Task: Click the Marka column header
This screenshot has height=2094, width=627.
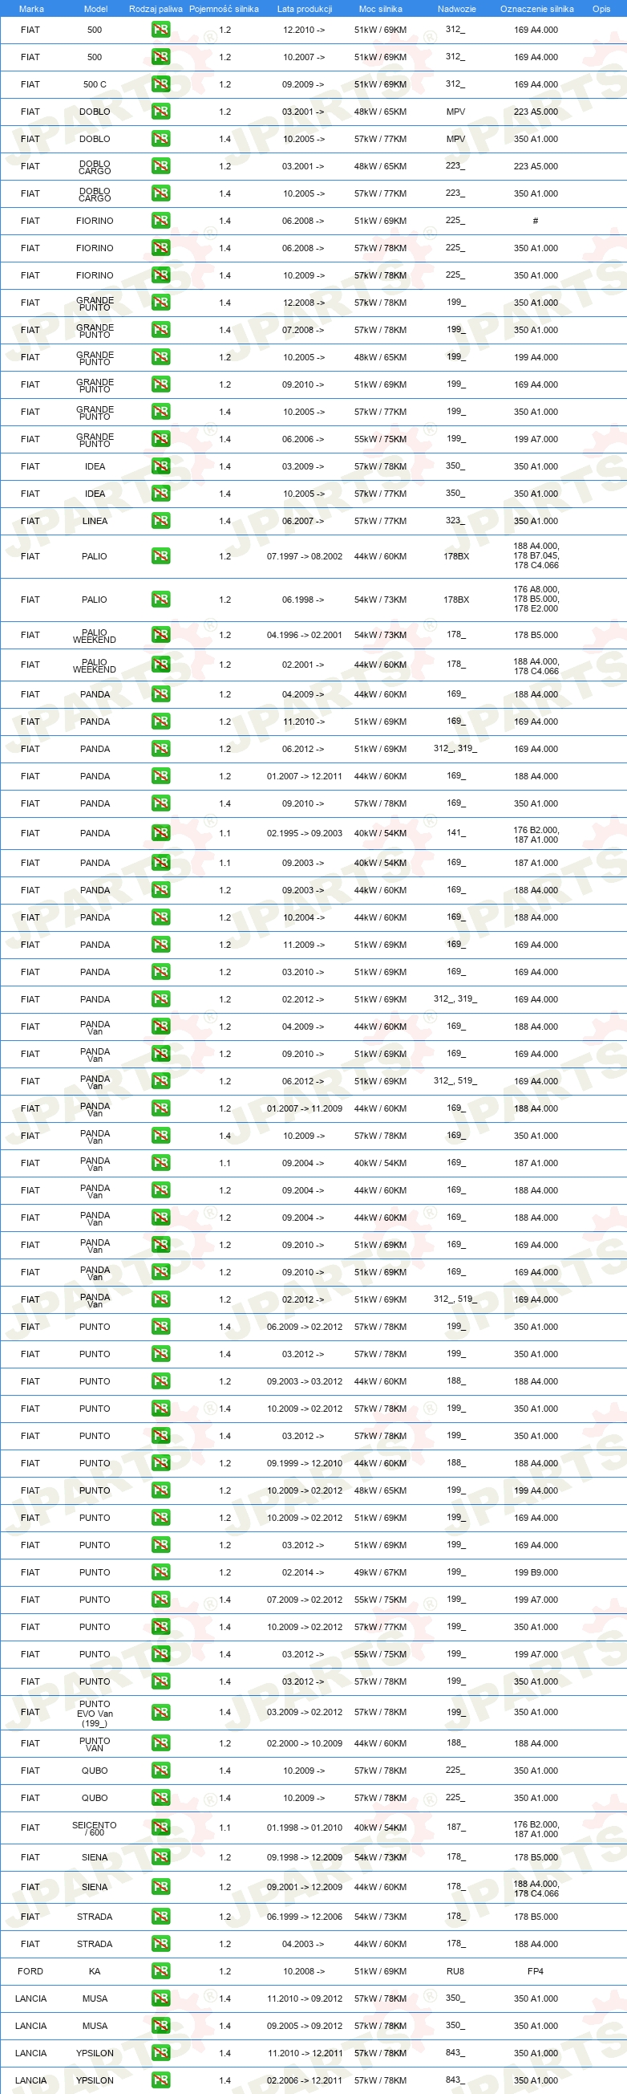Action: click(x=30, y=9)
